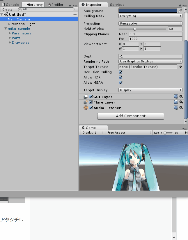This screenshot has width=188, height=240.
Task: Toggle Occlusion Culling checkbox
Action: 120,72
